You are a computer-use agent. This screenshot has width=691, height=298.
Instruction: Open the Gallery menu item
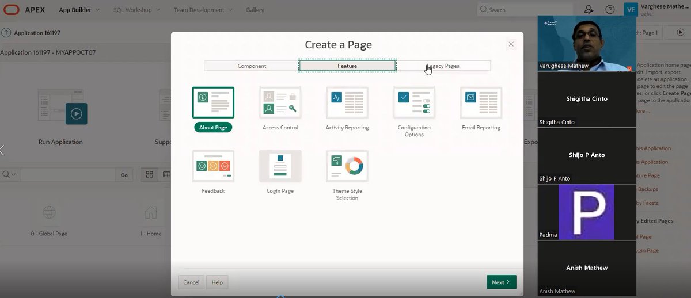coord(255,10)
